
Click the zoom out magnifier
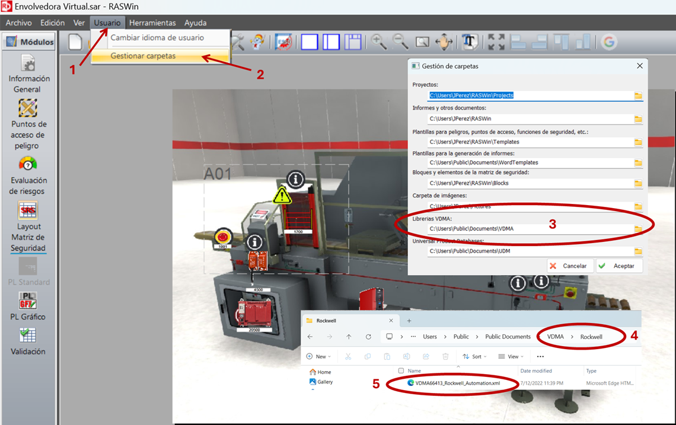[400, 42]
